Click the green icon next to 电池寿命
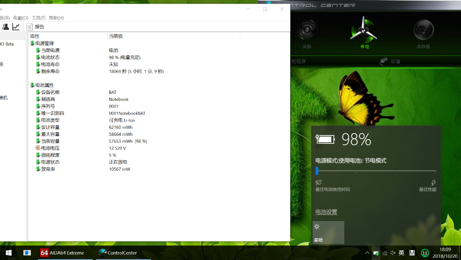461x260 pixels. point(38,64)
